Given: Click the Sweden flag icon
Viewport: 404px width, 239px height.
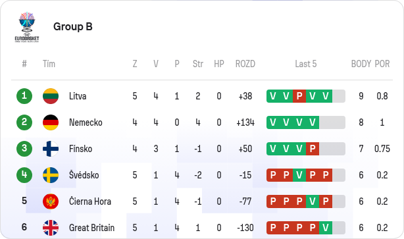Looking at the screenshot, I should 51,175.
